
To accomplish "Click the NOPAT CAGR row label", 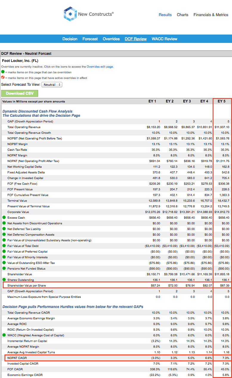I will (x=17, y=358).
